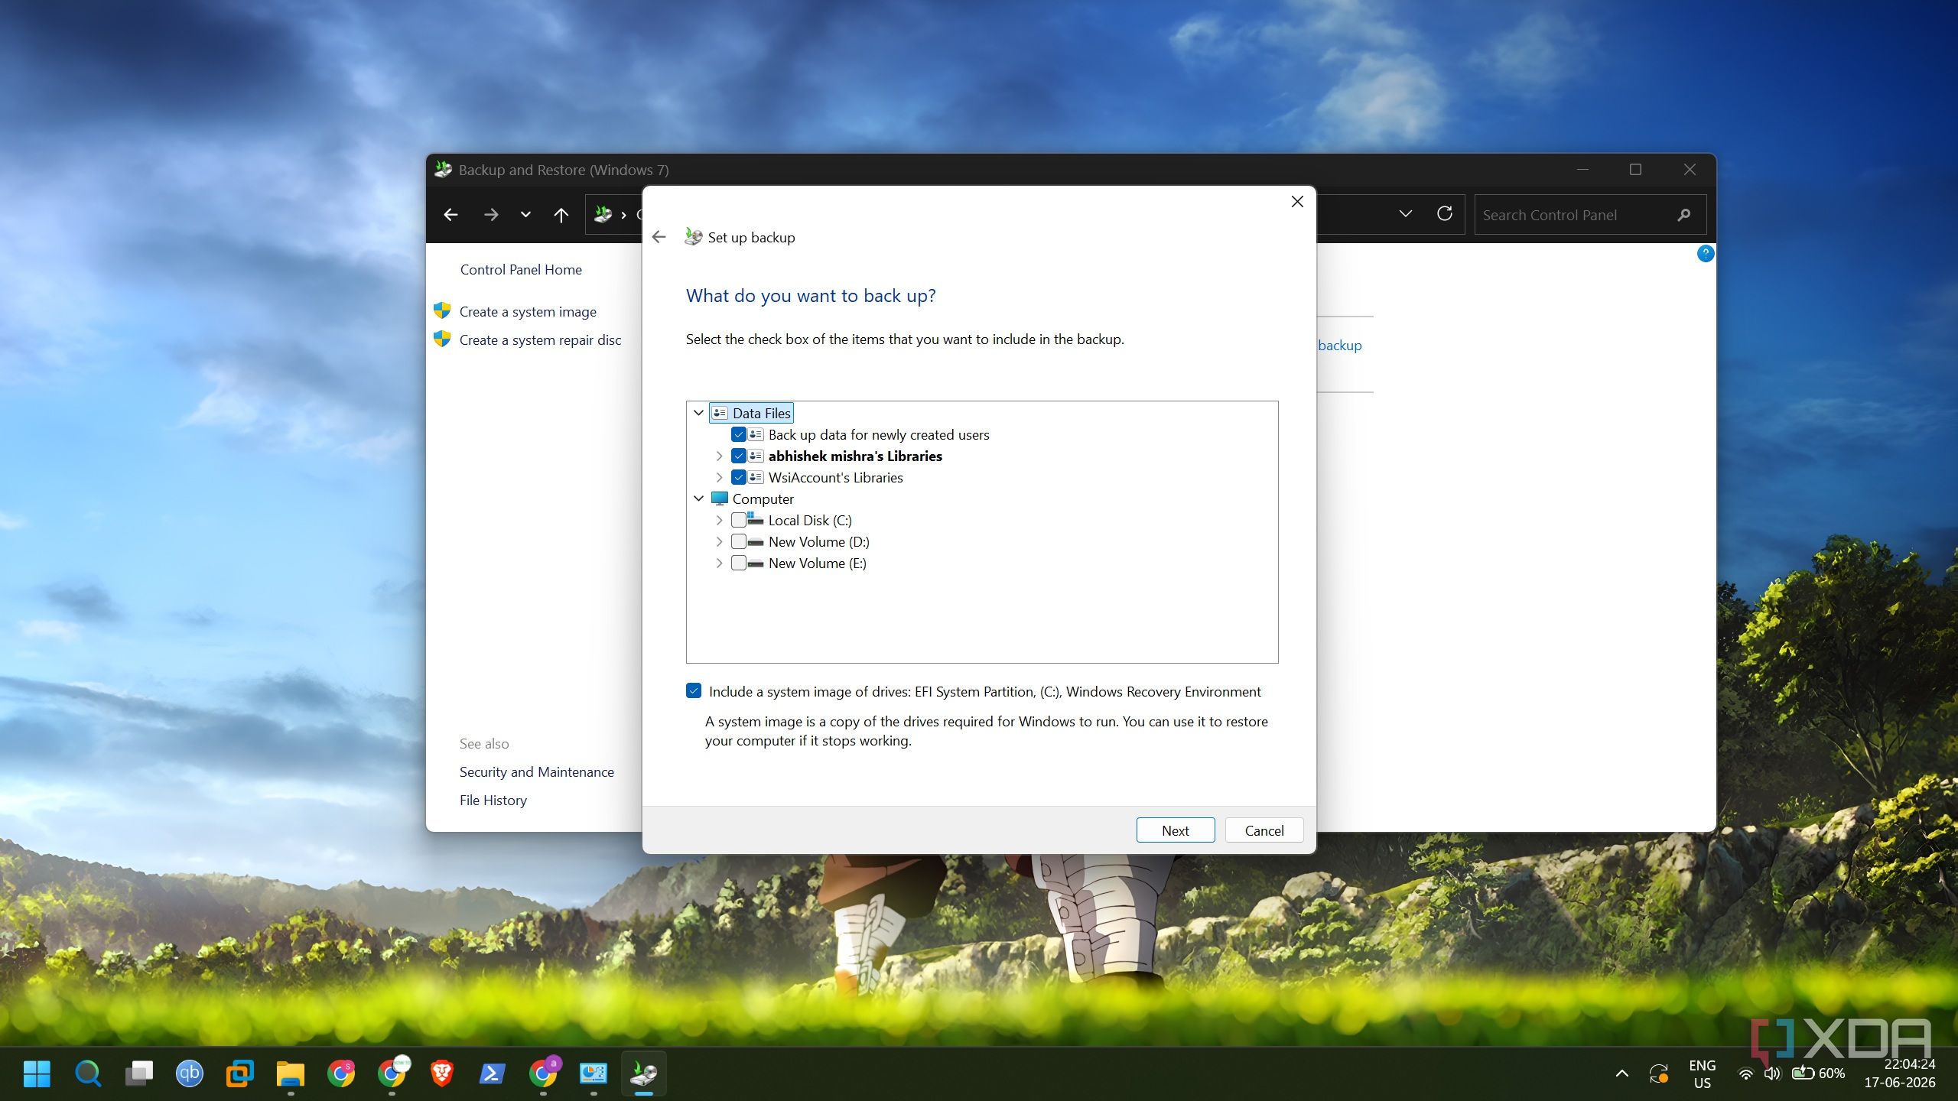1958x1101 pixels.
Task: Expand WsiAccount's Libraries node
Action: (x=719, y=478)
